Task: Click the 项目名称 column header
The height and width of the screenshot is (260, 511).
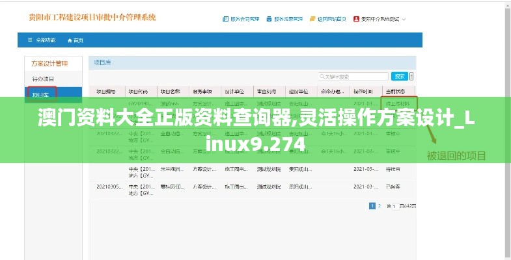Action: [171, 91]
